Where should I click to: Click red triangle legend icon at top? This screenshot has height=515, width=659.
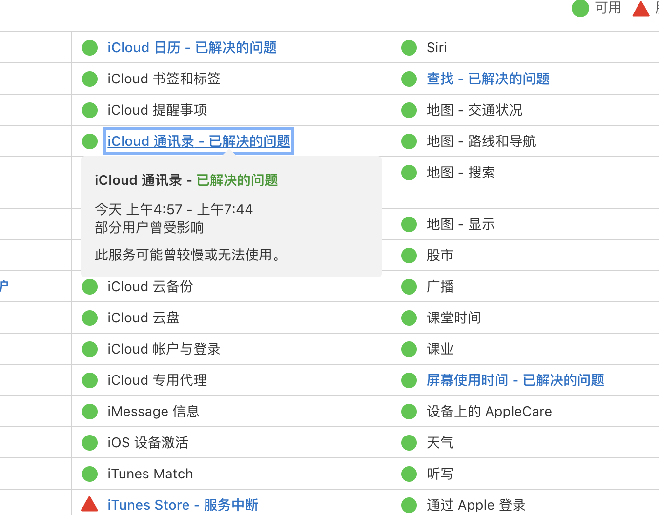[x=641, y=9]
